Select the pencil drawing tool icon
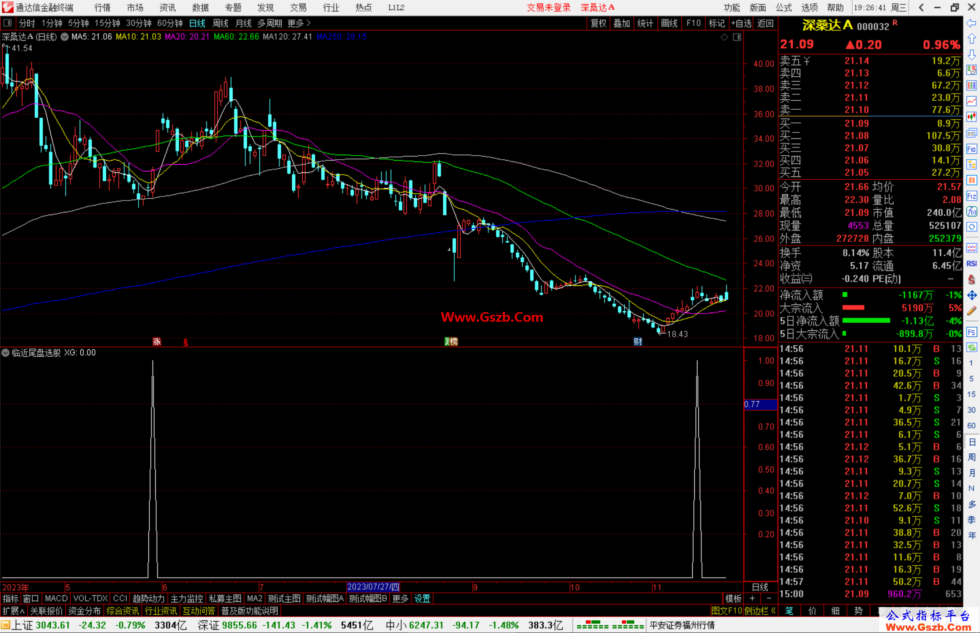 (x=971, y=311)
